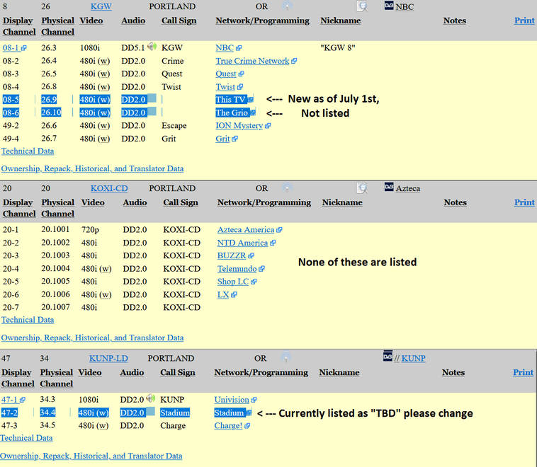537x467 pixels.
Task: Click the Call Sign header in KOXI-CD table
Action: pyautogui.click(x=181, y=202)
